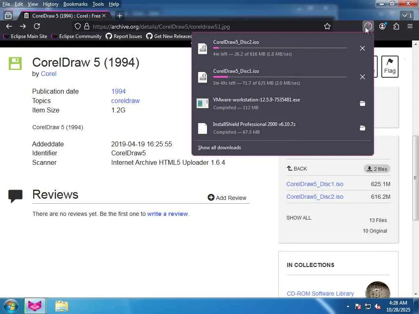Click the Reviews speech bubble icon
This screenshot has width=419, height=314.
point(15,196)
